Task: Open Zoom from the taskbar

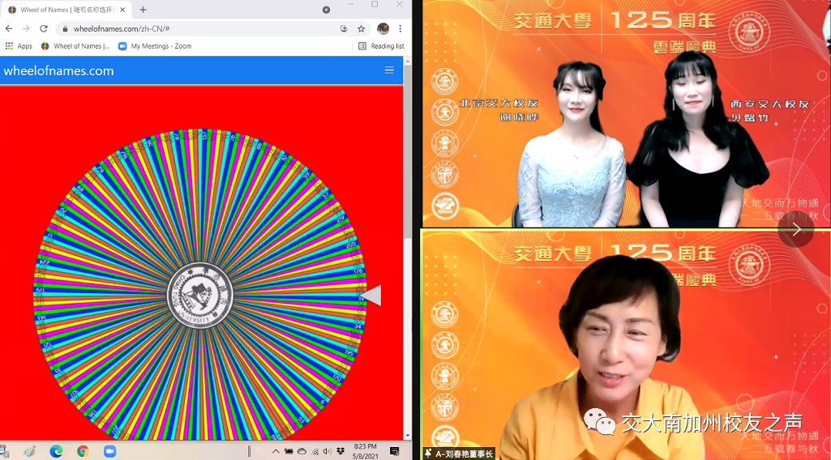Action: [109, 451]
